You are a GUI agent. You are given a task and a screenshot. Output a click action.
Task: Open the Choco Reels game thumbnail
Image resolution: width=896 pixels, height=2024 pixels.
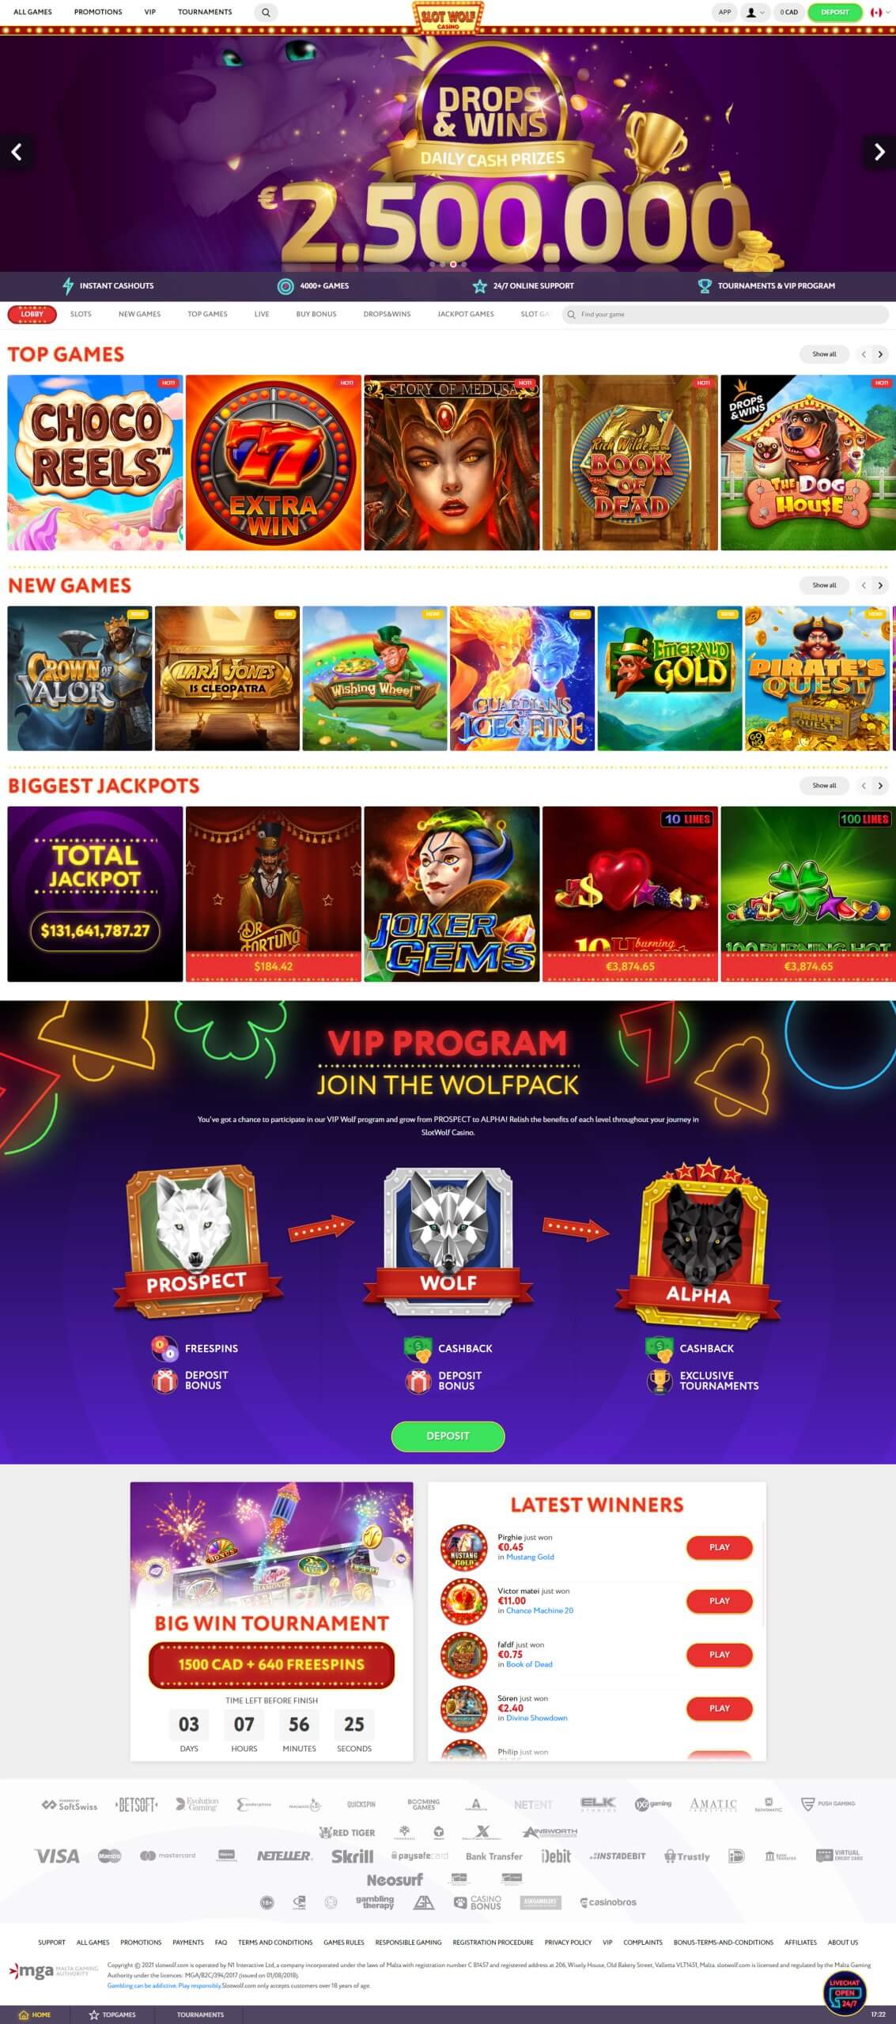pos(95,463)
